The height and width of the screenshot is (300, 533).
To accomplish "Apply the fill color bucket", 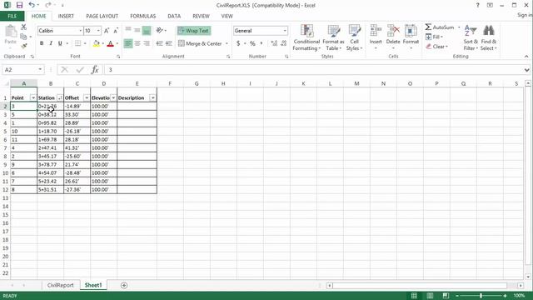I will tap(97, 43).
